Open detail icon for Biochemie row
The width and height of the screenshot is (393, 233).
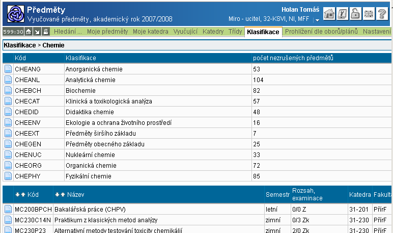[8, 90]
